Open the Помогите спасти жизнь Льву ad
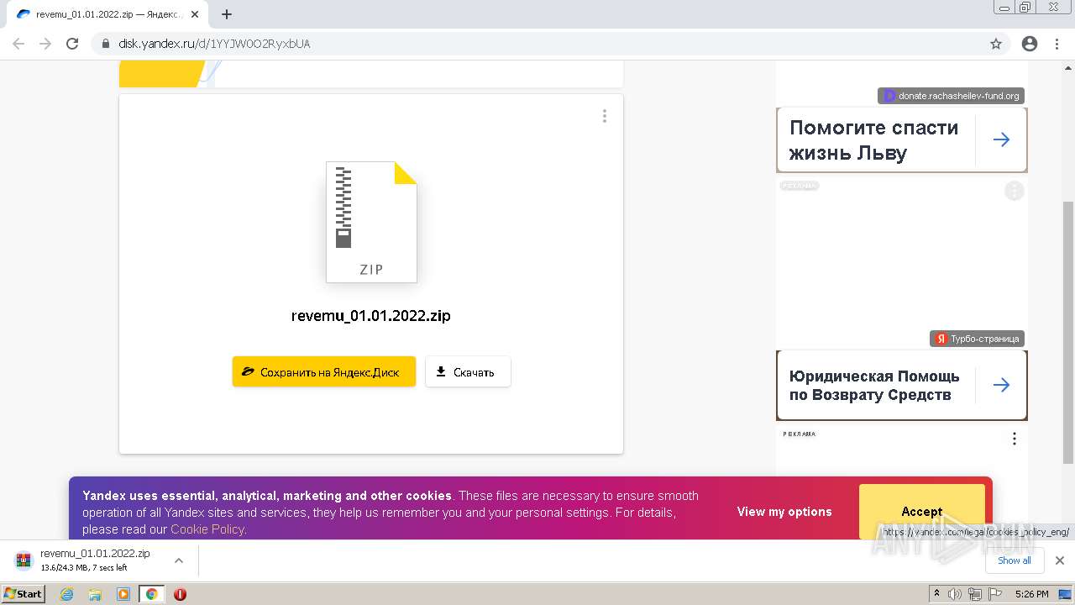The image size is (1075, 605). coord(873,140)
